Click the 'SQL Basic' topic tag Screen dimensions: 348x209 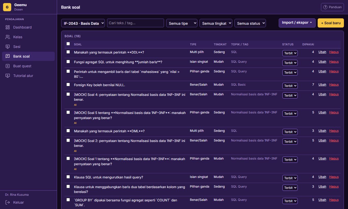pyautogui.click(x=238, y=84)
